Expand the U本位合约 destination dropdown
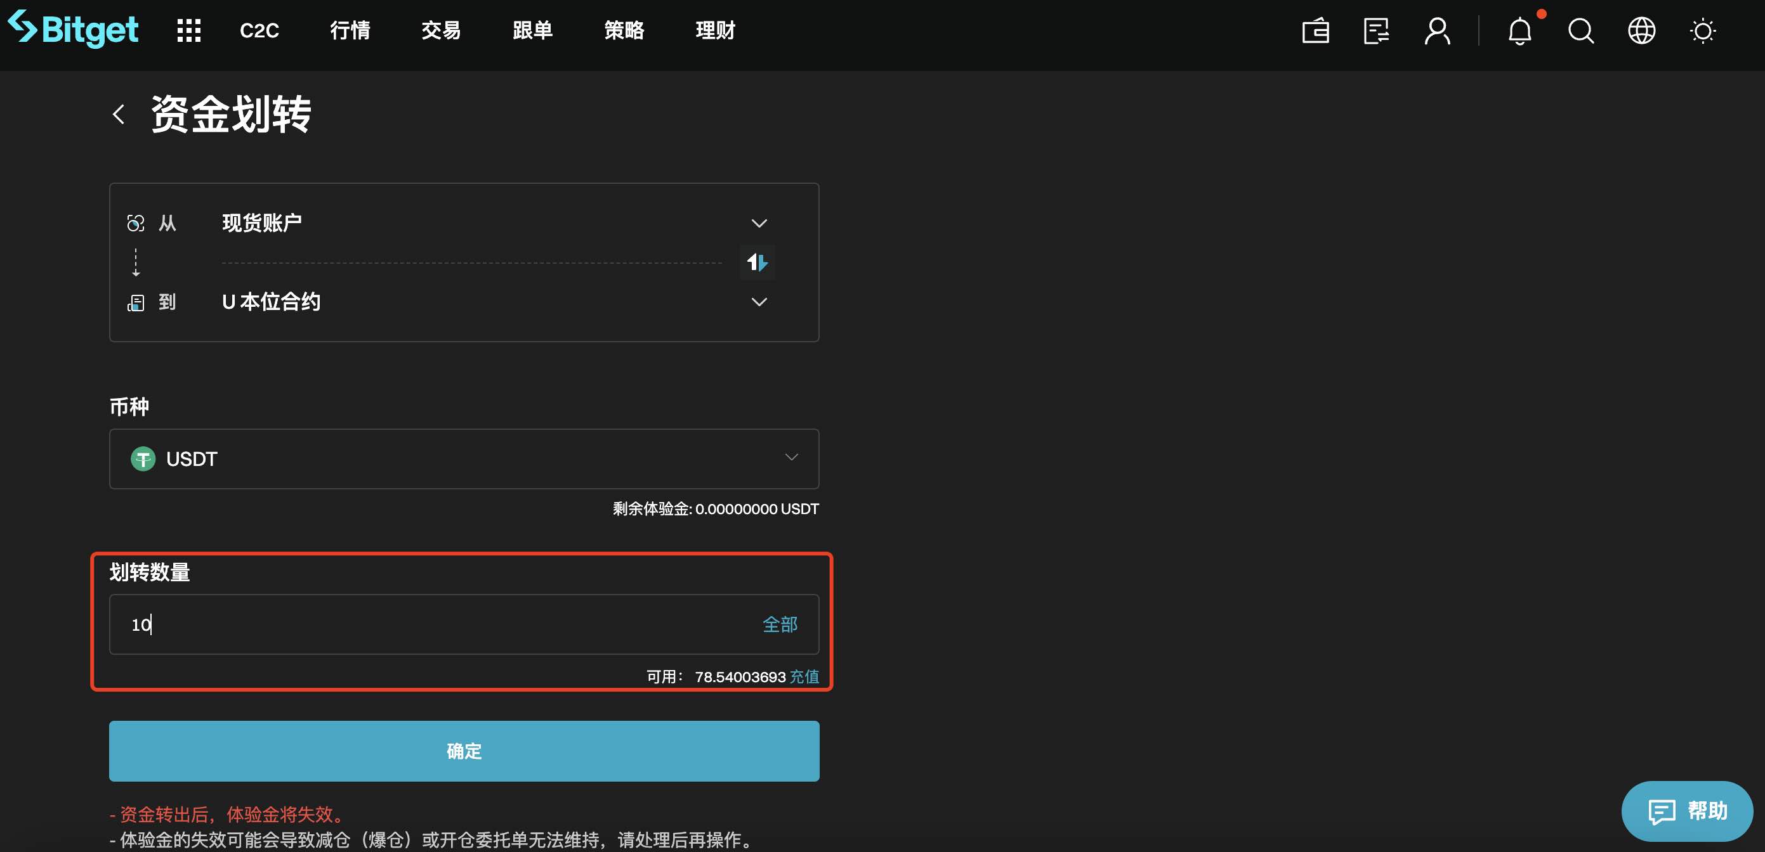Viewport: 1765px width, 852px height. [x=759, y=301]
